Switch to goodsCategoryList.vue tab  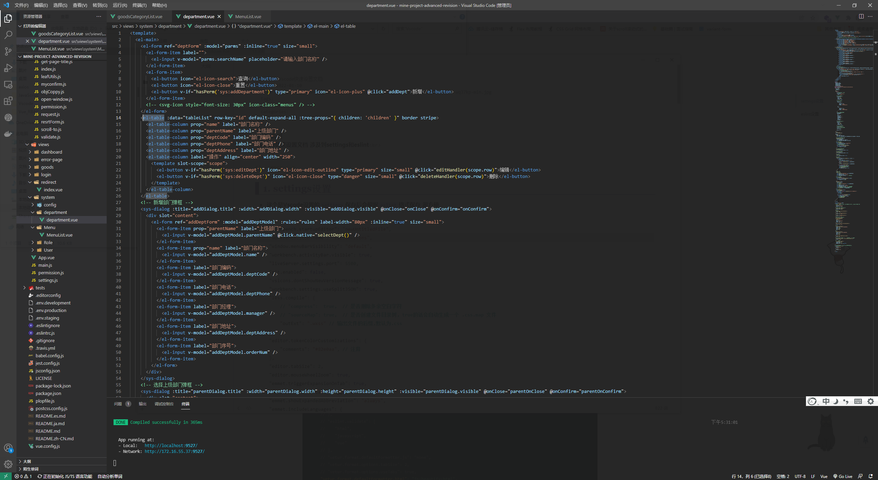(x=140, y=16)
